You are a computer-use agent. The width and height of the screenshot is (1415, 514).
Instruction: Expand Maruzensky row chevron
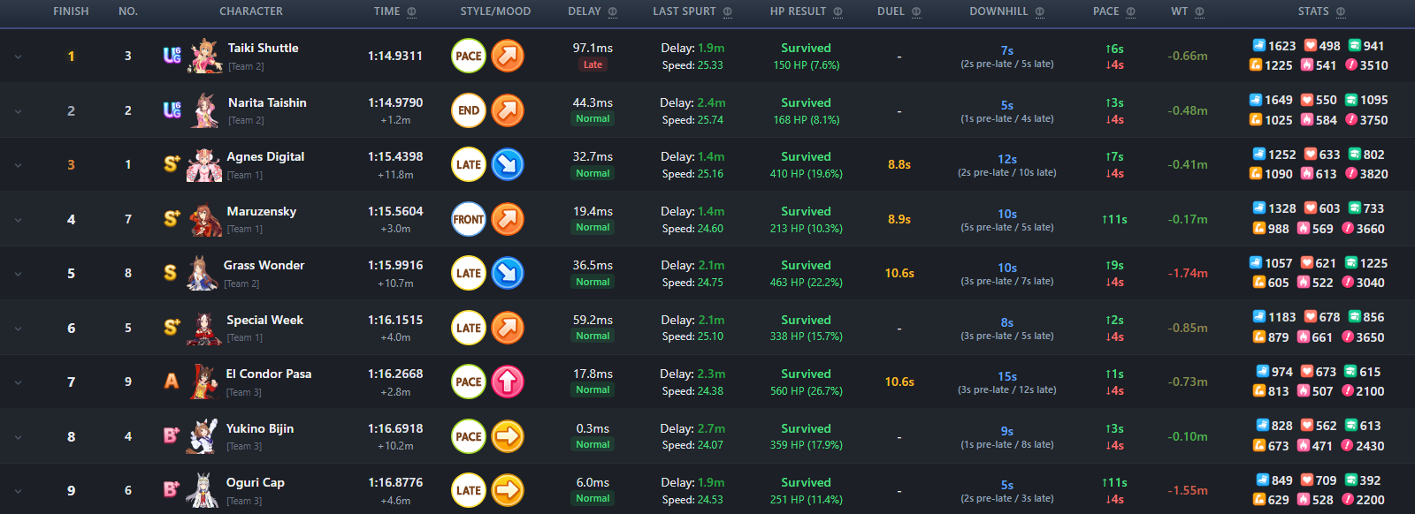point(18,220)
